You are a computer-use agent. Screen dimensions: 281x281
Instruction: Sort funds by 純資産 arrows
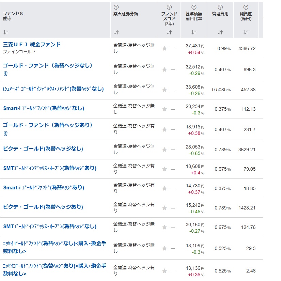tap(246, 32)
